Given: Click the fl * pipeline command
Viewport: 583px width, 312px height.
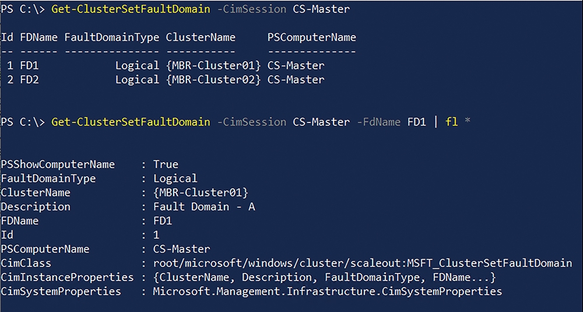Looking at the screenshot, I should click(458, 122).
